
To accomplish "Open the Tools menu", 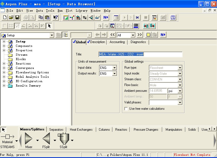I will click(x=50, y=10).
